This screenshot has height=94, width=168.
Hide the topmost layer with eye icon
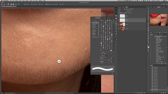click(x=119, y=16)
